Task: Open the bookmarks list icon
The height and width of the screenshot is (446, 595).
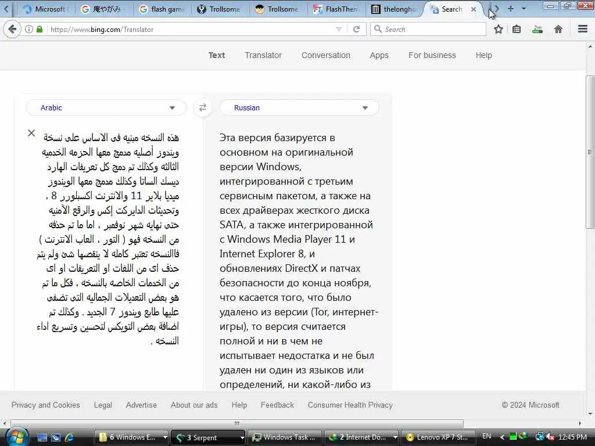Action: tap(517, 29)
